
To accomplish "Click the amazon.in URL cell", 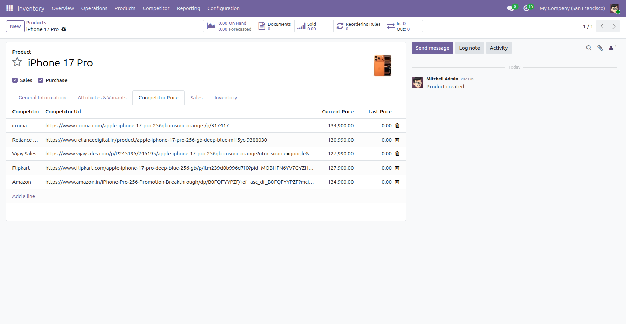I will pyautogui.click(x=180, y=182).
